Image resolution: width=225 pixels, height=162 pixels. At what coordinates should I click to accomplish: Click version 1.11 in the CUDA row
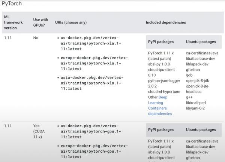point(8,126)
